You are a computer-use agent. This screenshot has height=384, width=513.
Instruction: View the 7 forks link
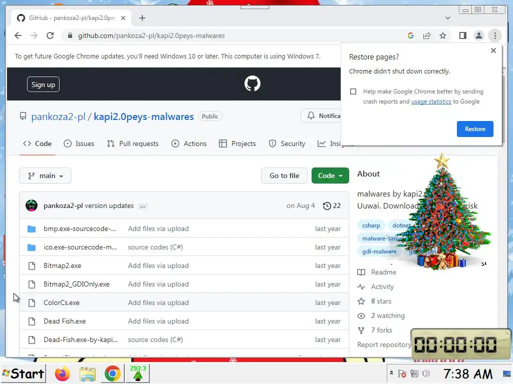(x=375, y=330)
